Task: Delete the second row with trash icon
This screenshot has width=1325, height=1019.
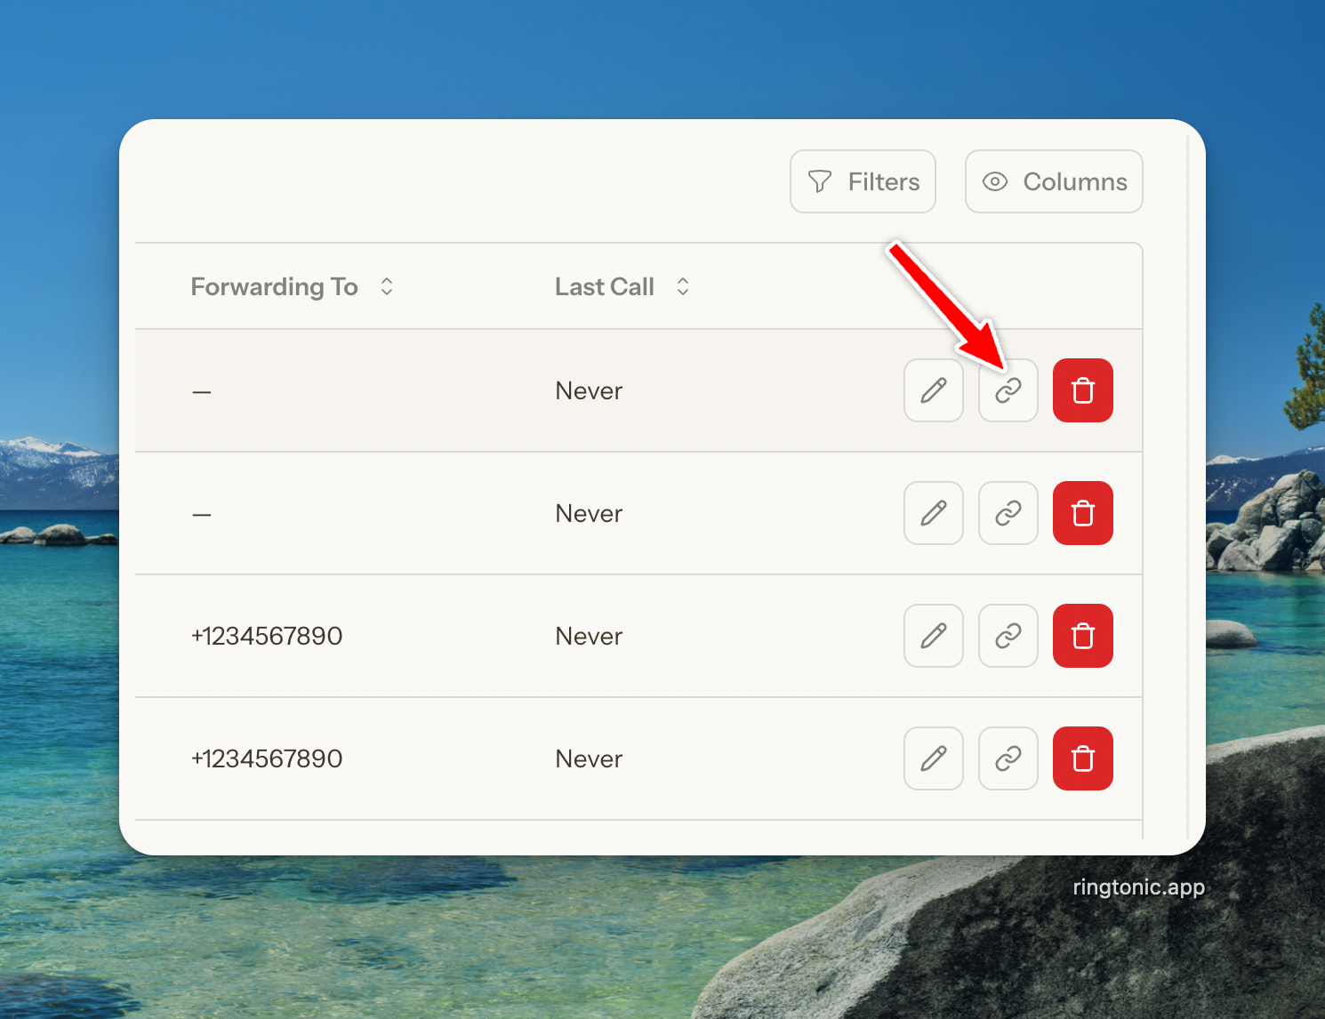Action: coord(1082,513)
